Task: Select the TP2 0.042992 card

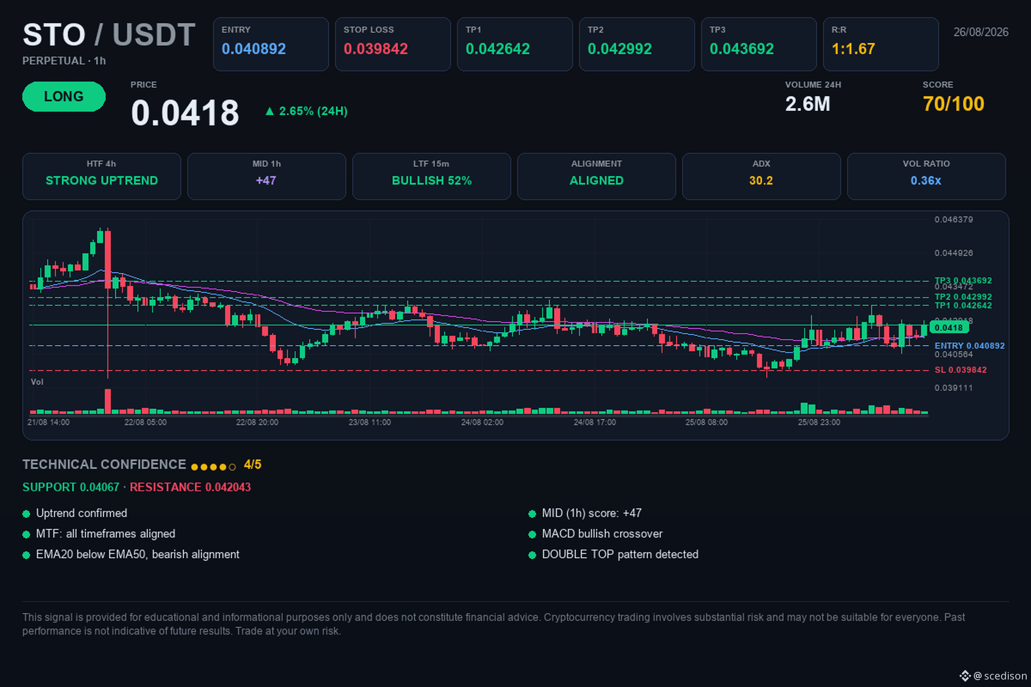Action: [637, 44]
